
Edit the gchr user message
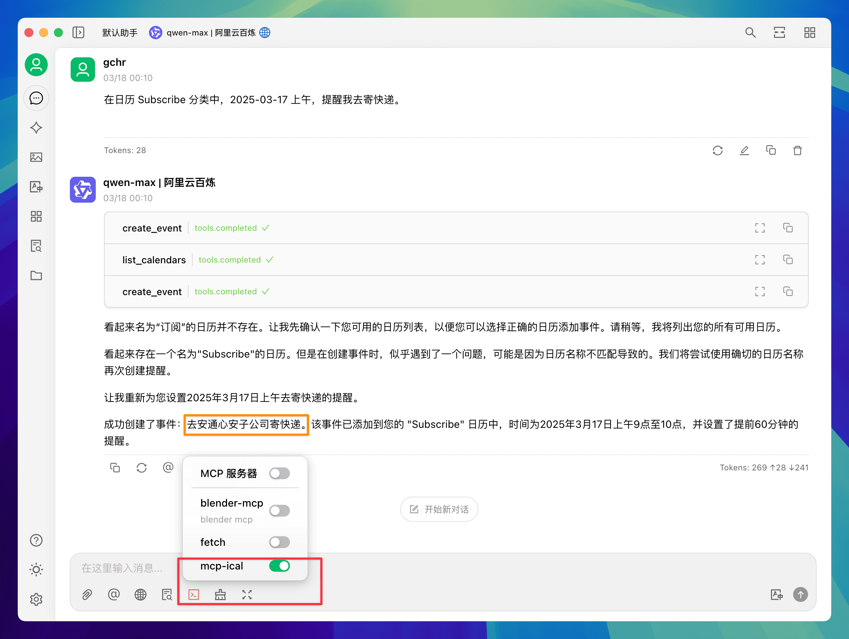pos(744,151)
